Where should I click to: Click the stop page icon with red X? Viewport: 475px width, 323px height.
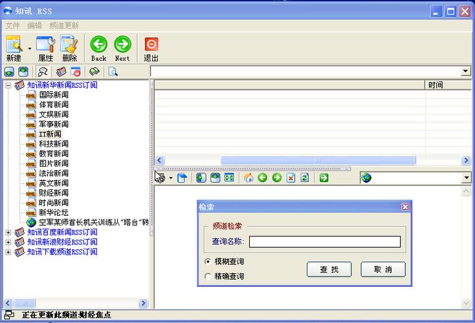point(291,178)
